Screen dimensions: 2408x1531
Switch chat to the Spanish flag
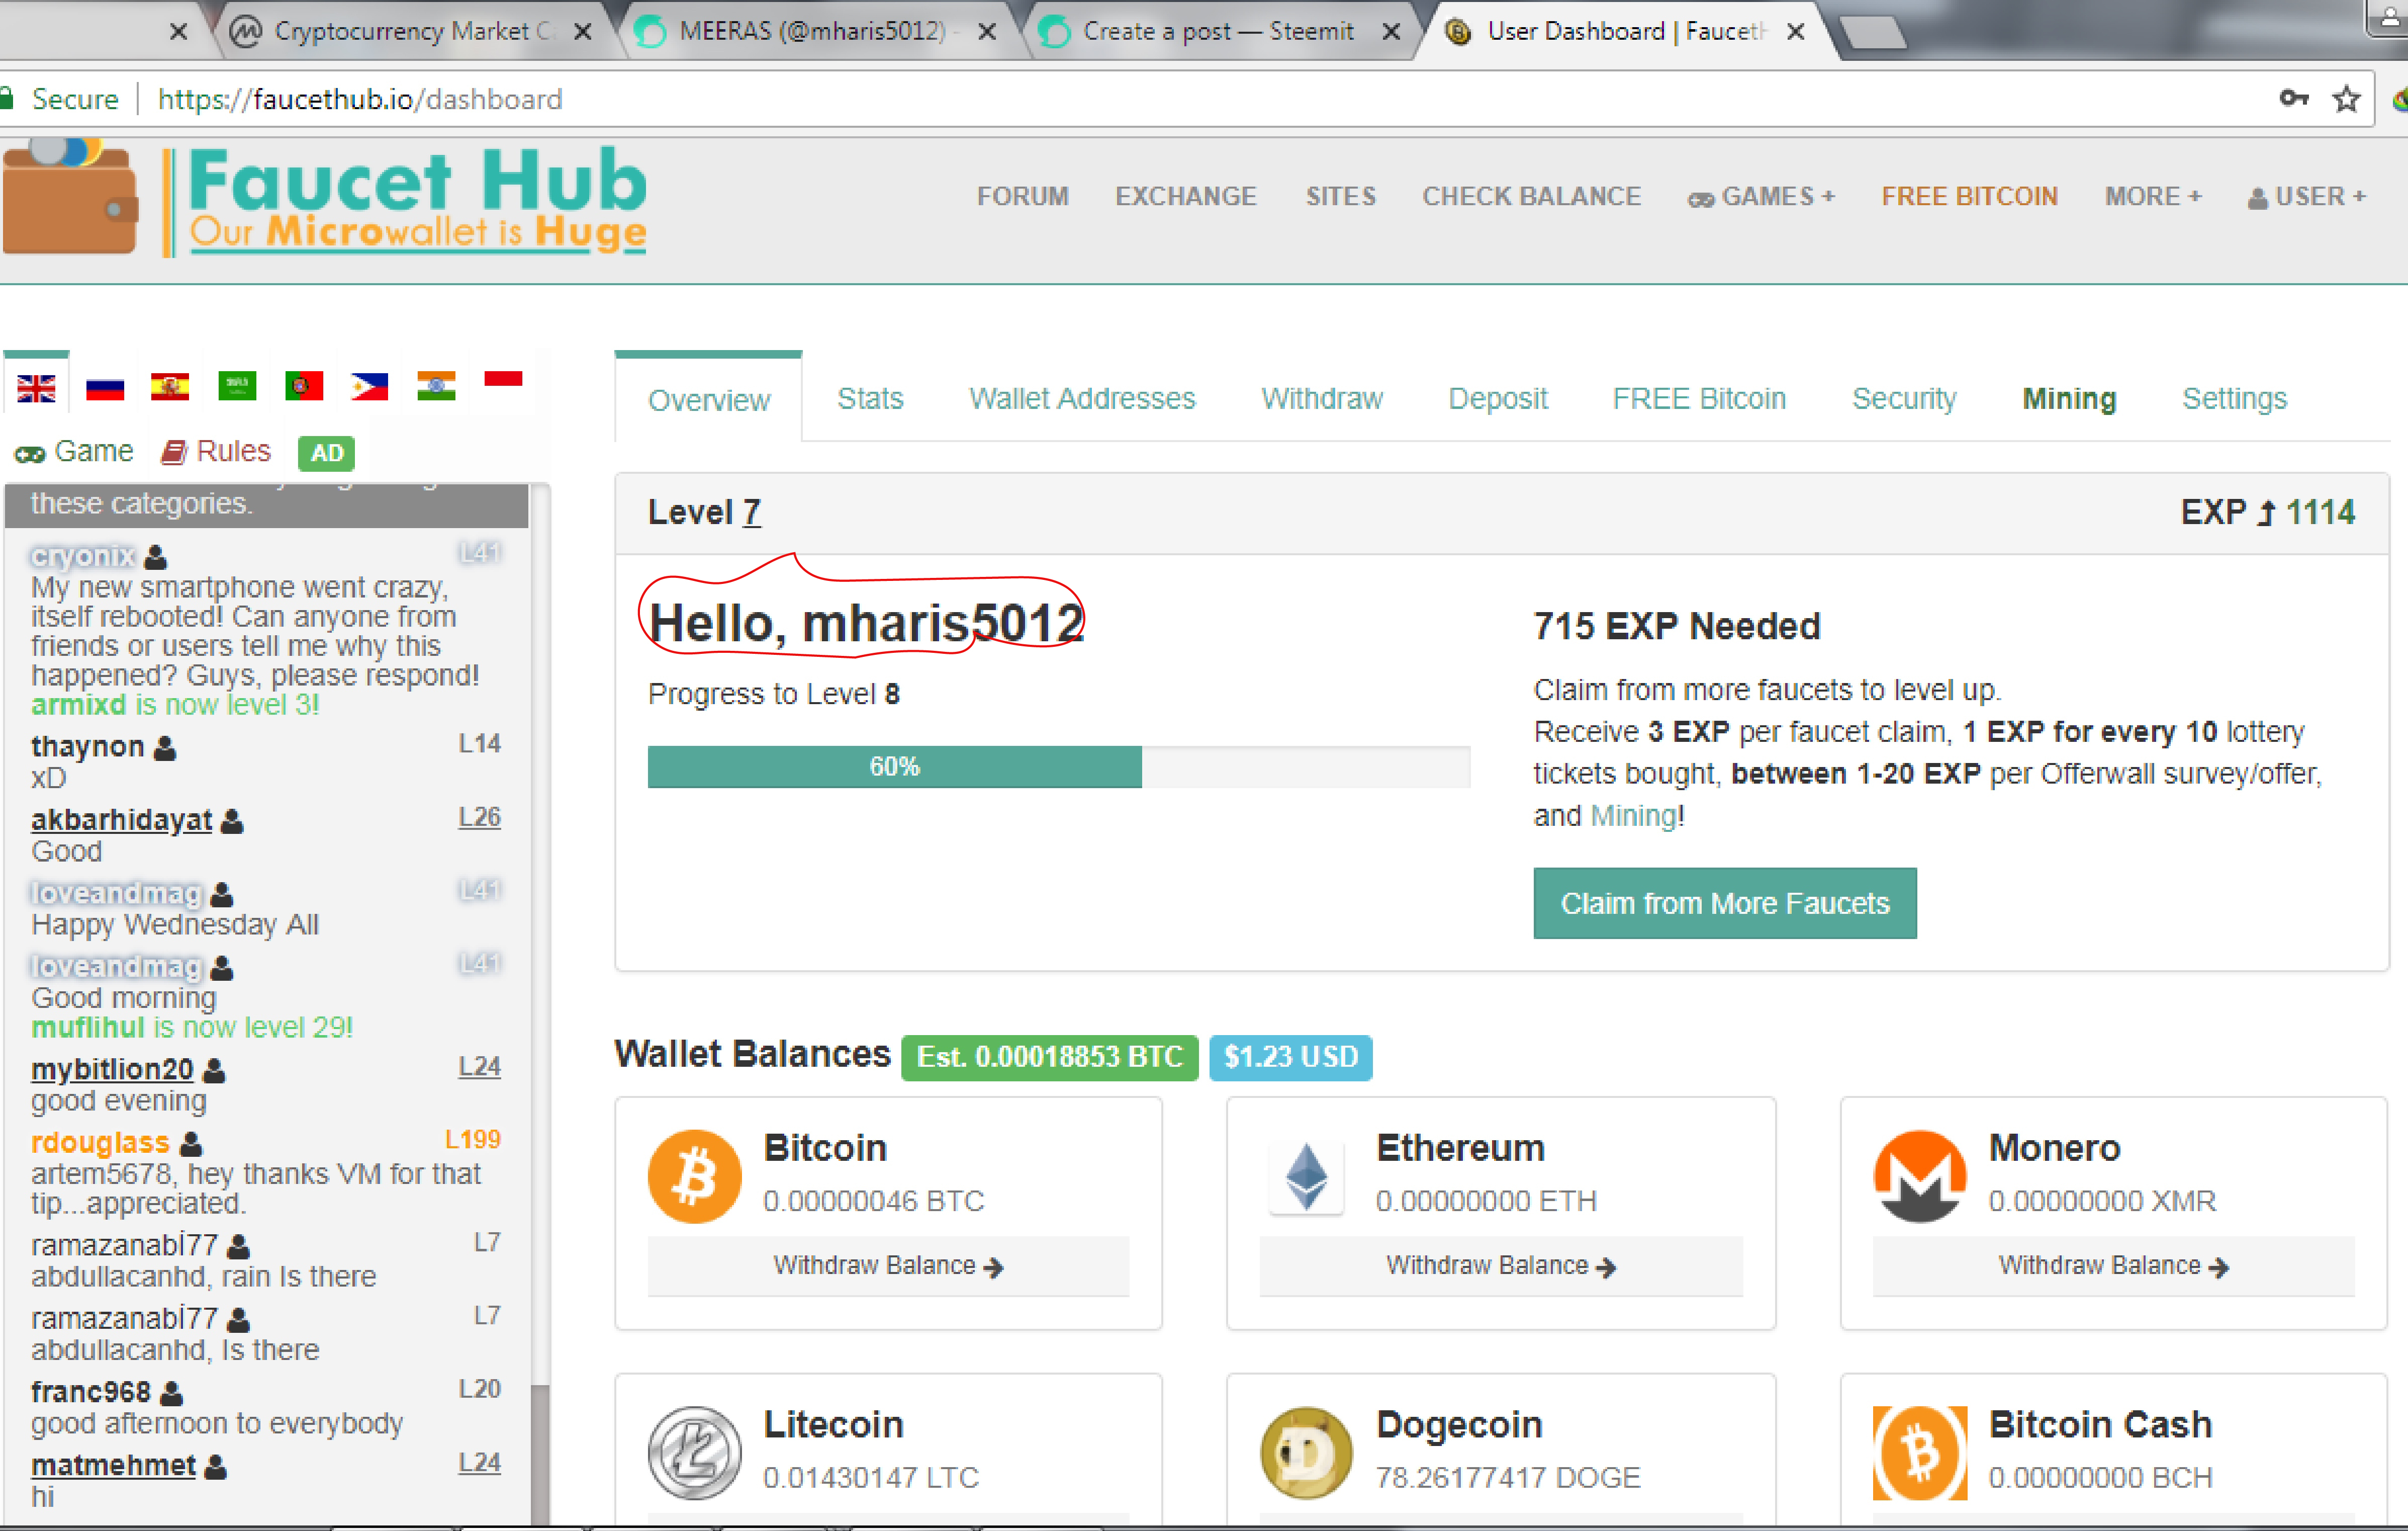pyautogui.click(x=170, y=386)
